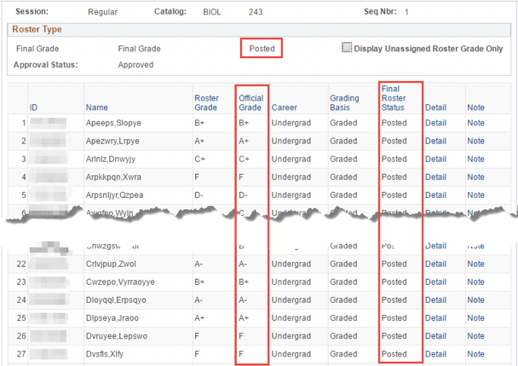The width and height of the screenshot is (518, 366).
Task: Enable Display Unassigned Roster Grade Only checkbox
Action: click(347, 48)
